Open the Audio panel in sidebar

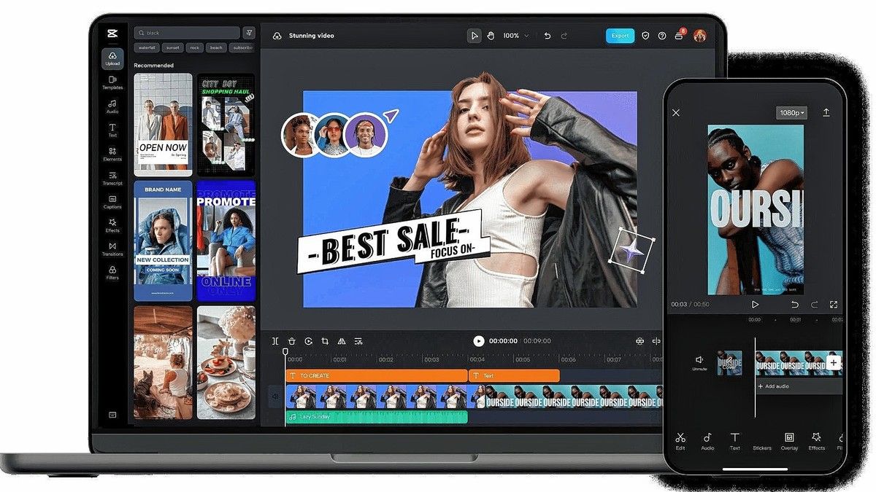(112, 106)
